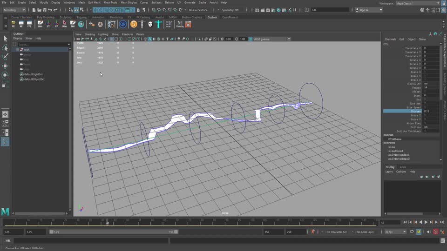The height and width of the screenshot is (251, 447).
Task: Click the CT UI shelf icon
Action: 112,24
